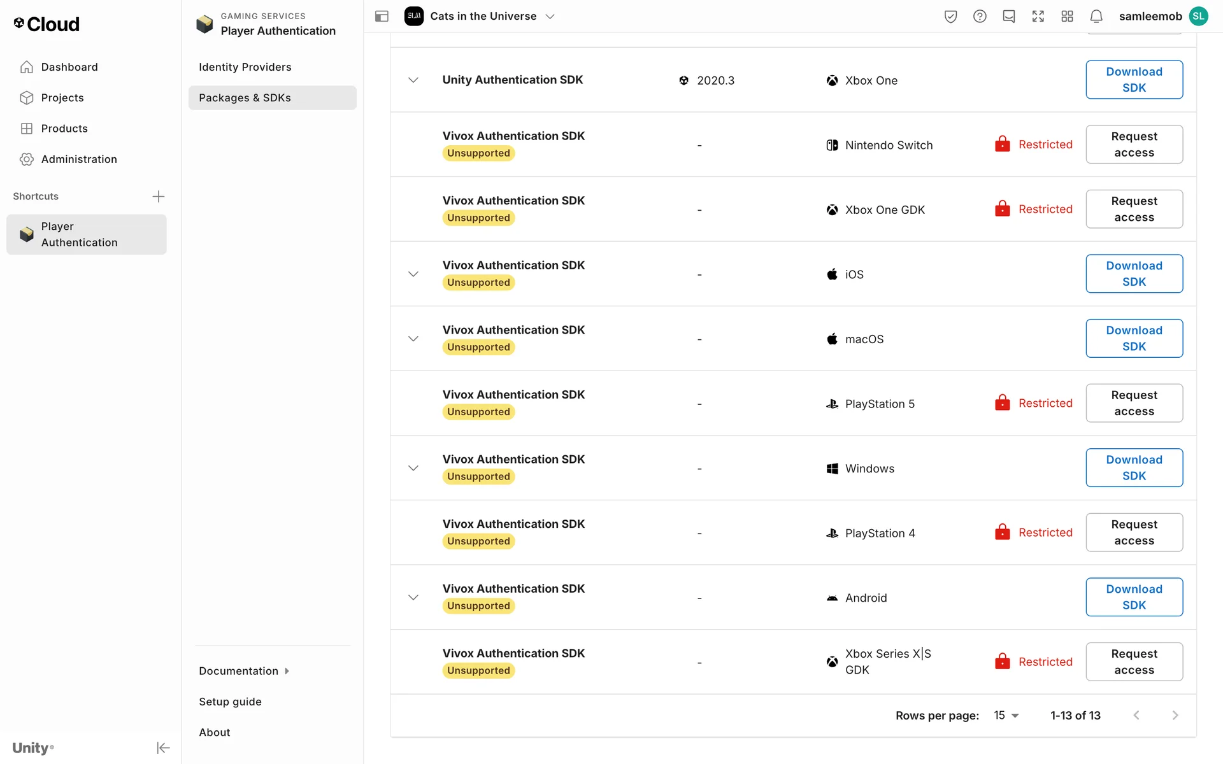Expand the Unity Authentication SDK Xbox One row
Image resolution: width=1223 pixels, height=764 pixels.
[413, 80]
